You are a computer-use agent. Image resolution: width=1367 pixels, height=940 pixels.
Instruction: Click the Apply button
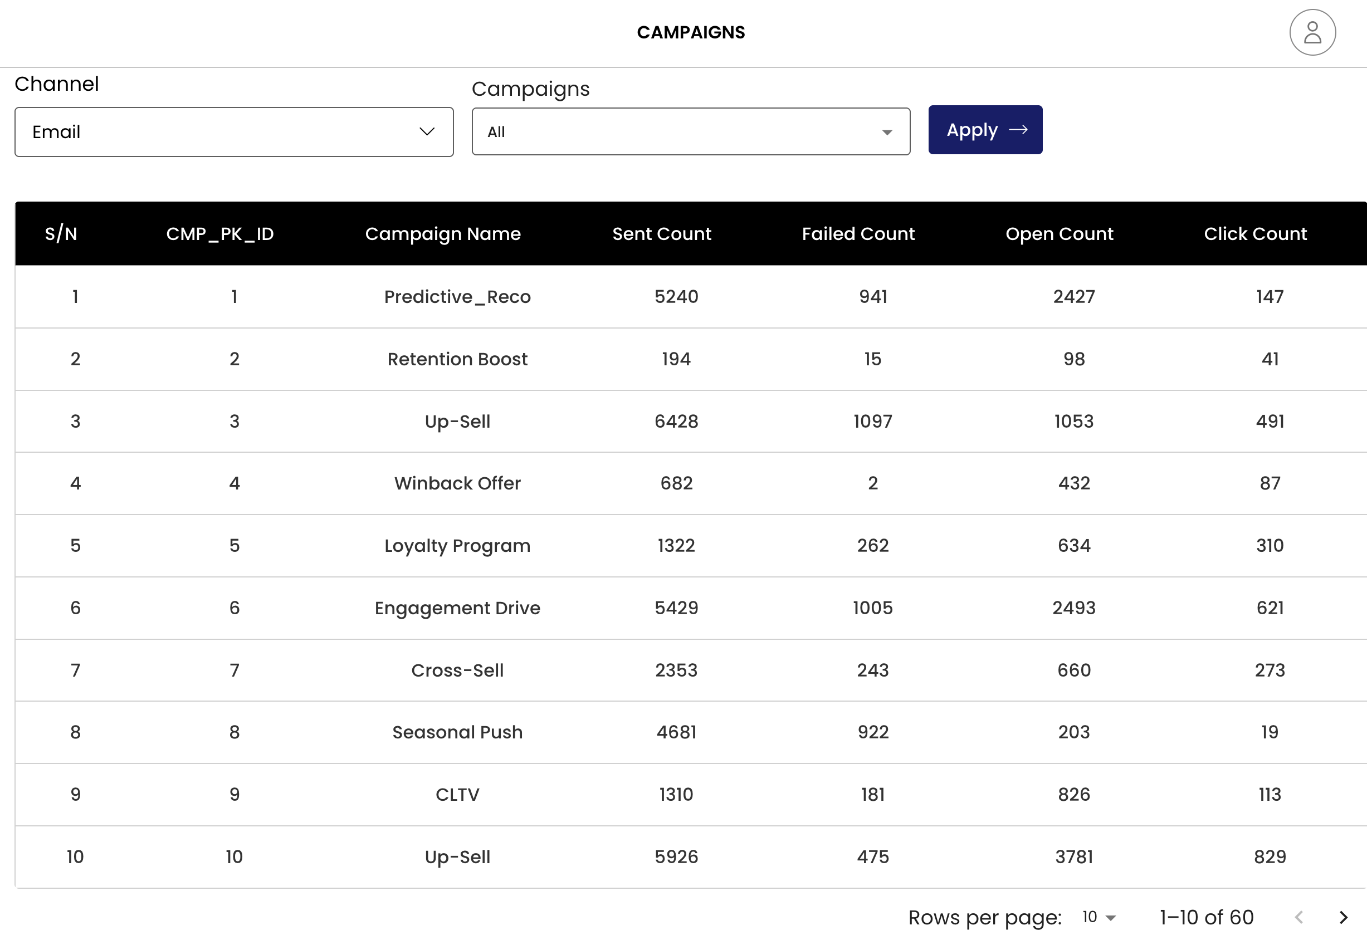985,130
